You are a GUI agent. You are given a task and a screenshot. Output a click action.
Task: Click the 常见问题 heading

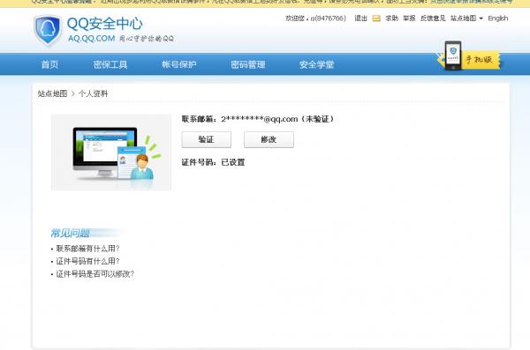70,233
